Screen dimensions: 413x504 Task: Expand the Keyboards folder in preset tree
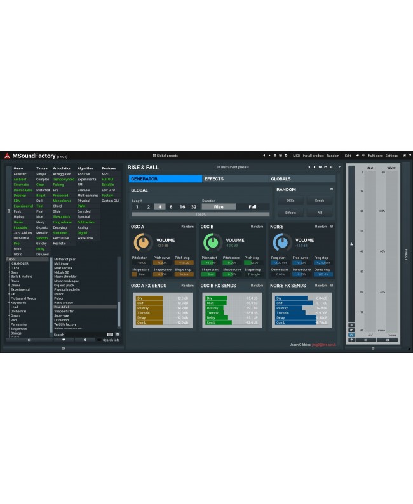(9, 303)
